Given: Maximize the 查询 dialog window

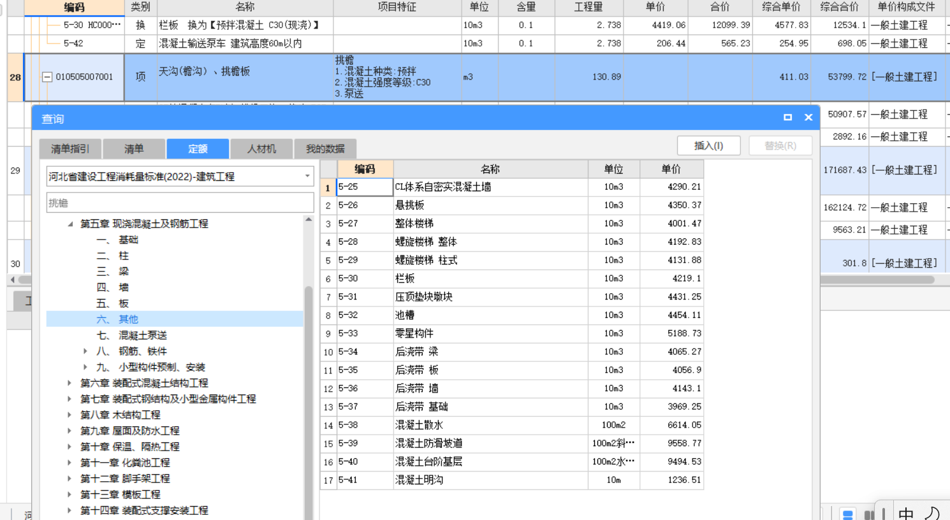Looking at the screenshot, I should pyautogui.click(x=787, y=117).
